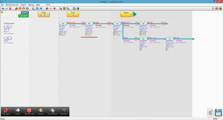Open the Blinds/stacks/etc menu
The width and height of the screenshot is (223, 120).
12,5
